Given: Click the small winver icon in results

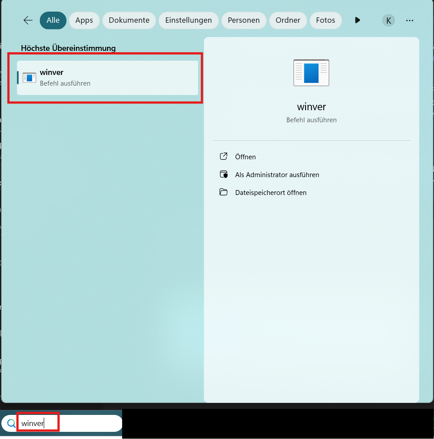Looking at the screenshot, I should [x=29, y=78].
